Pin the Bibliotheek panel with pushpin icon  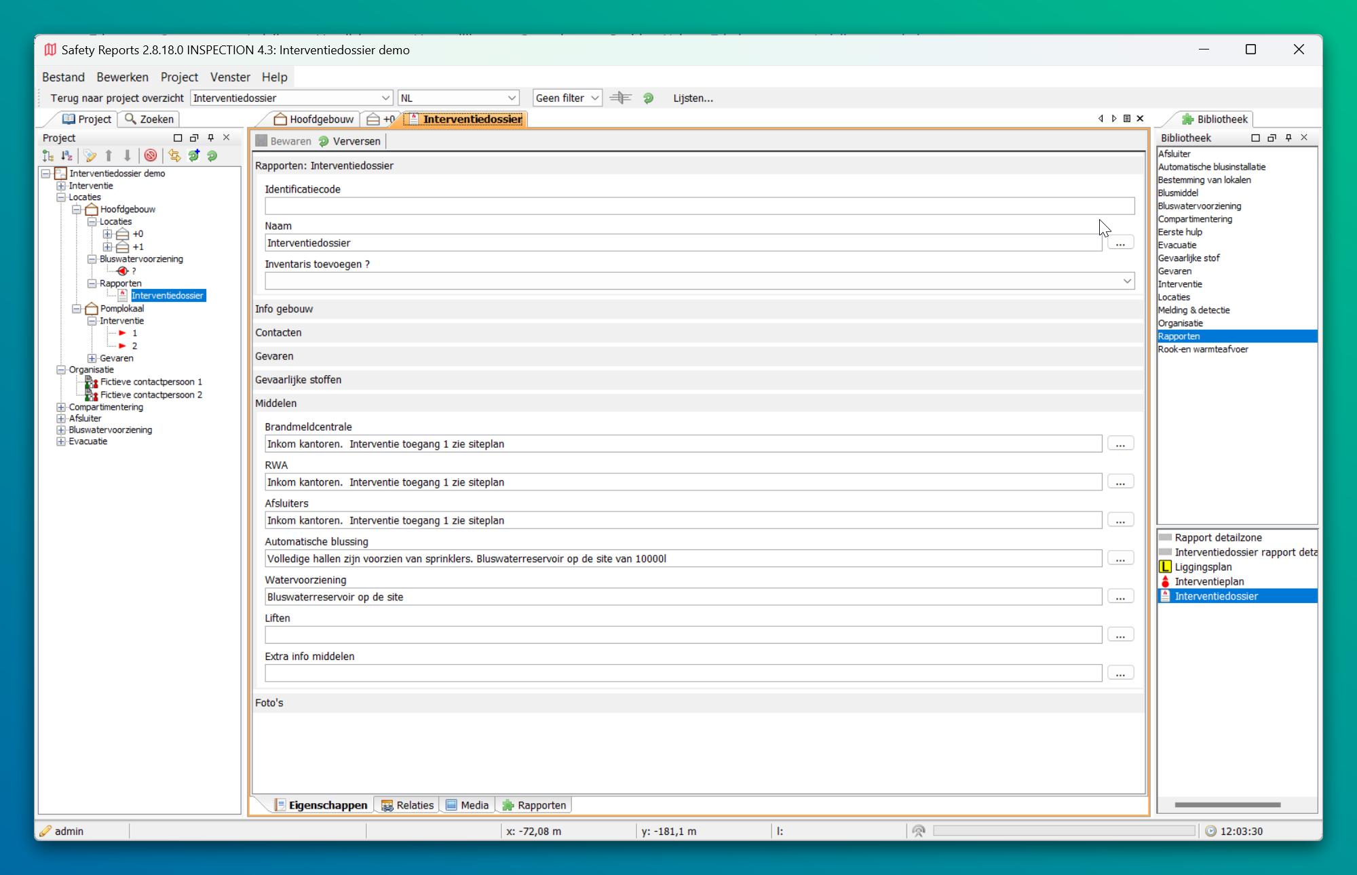pos(1288,138)
